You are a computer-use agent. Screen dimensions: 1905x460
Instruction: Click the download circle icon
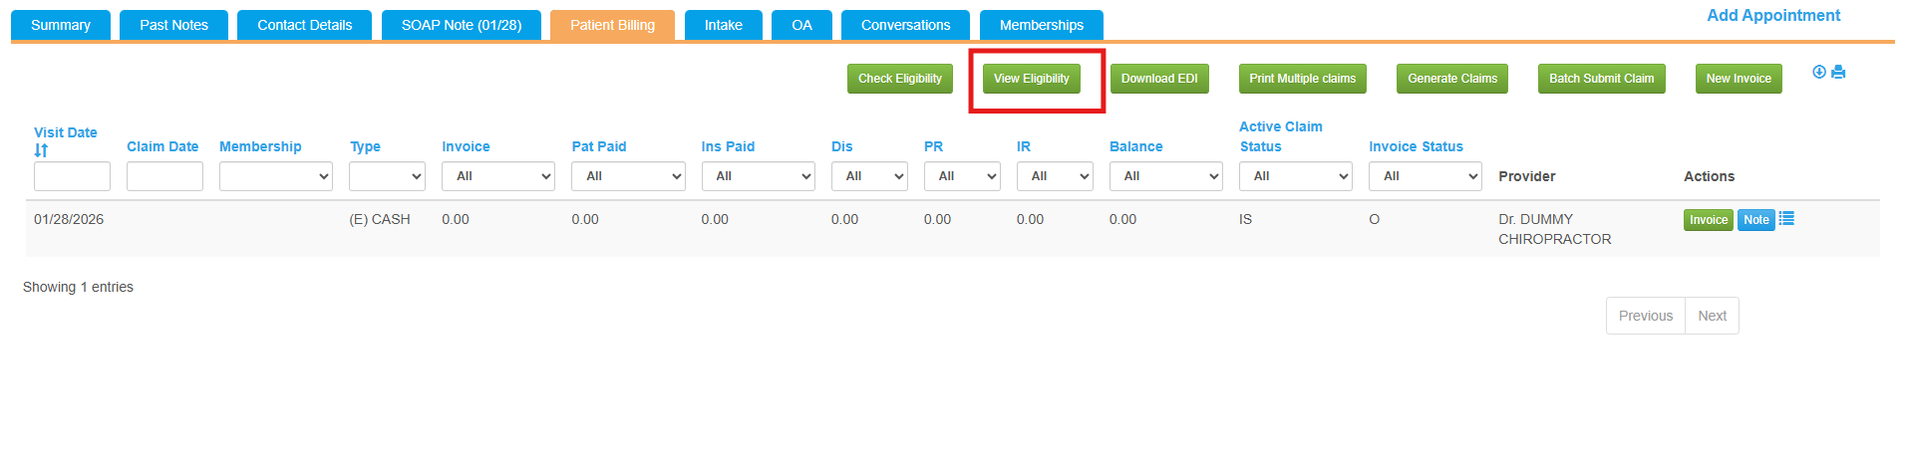1818,72
